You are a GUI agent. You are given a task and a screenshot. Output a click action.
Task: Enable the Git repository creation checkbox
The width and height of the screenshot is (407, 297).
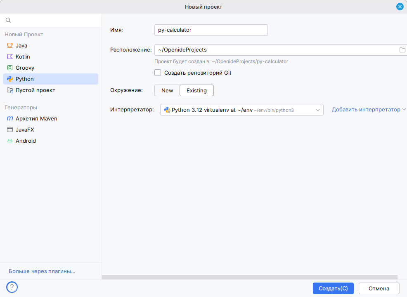[x=158, y=73]
